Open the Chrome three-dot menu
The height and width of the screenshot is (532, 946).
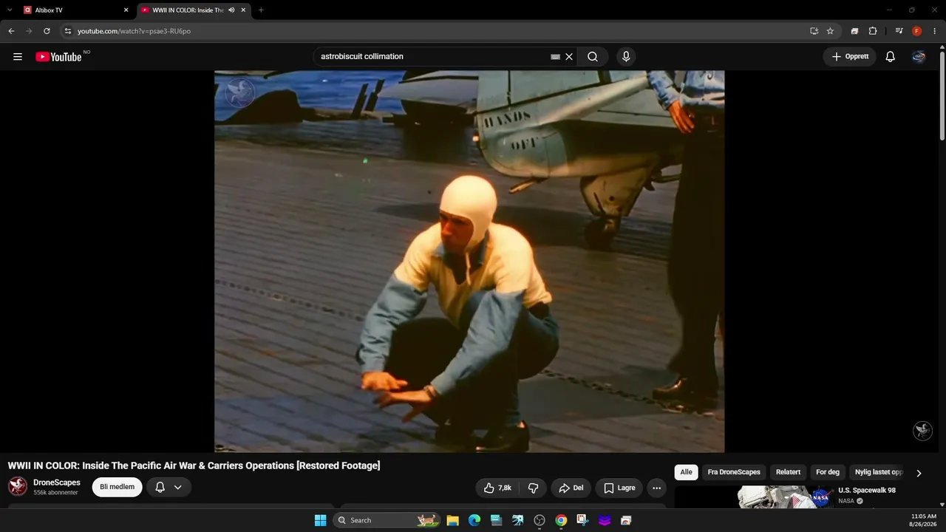(x=935, y=31)
